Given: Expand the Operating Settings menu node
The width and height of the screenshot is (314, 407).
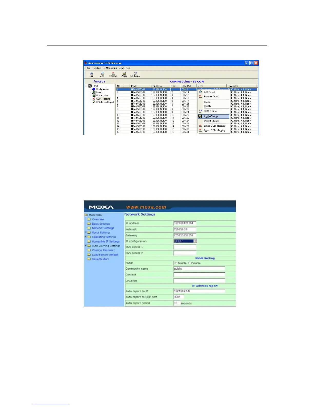Looking at the screenshot, I should [85, 237].
